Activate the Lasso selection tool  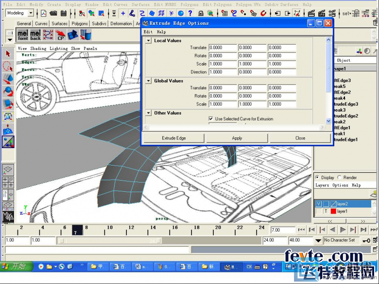tap(8, 66)
